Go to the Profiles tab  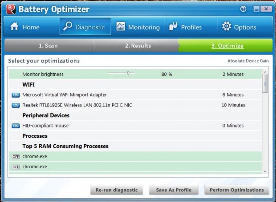[191, 27]
